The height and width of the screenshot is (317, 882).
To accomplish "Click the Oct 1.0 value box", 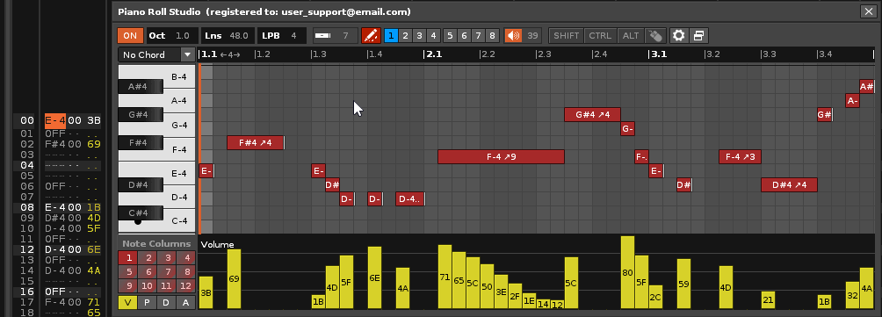I will tap(171, 35).
